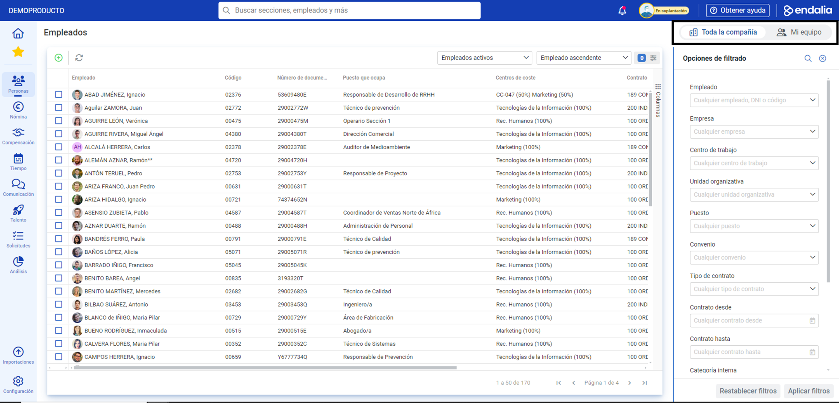Expand the Cualquier empresa dropdown

[754, 132]
